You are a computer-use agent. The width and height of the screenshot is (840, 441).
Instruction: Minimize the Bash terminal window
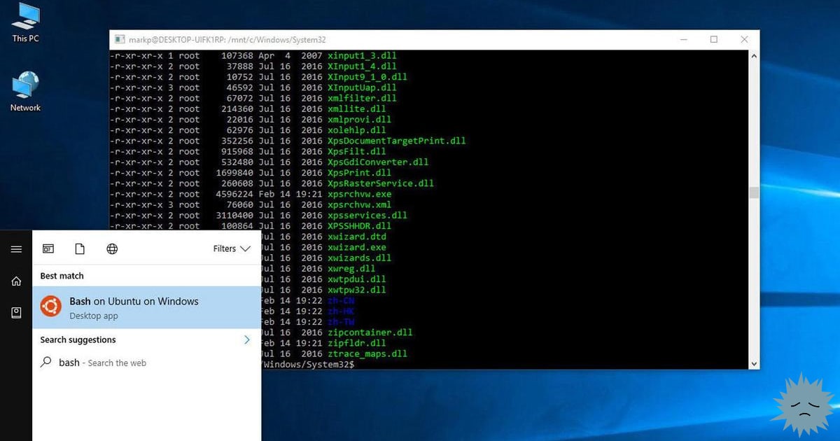click(682, 40)
